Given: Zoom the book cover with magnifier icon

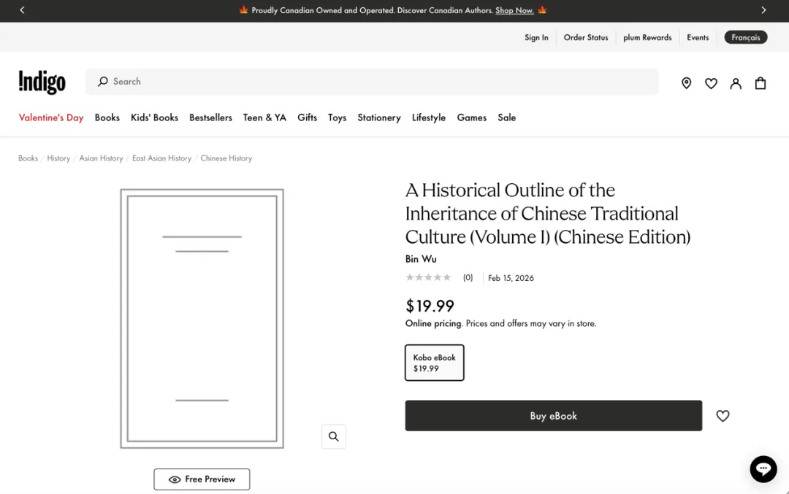Looking at the screenshot, I should pyautogui.click(x=333, y=436).
